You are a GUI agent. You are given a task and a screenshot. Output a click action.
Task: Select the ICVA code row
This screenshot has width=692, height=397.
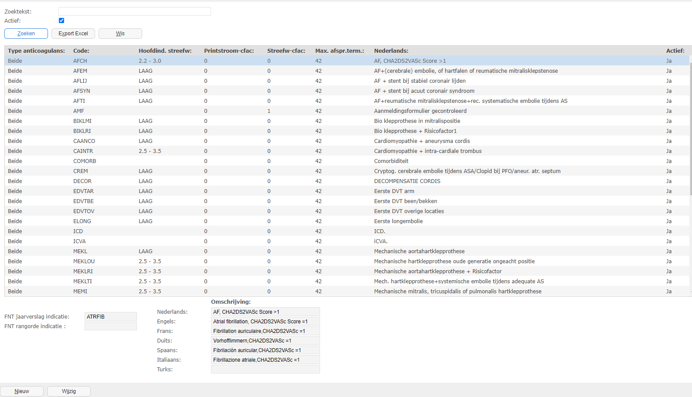347,241
